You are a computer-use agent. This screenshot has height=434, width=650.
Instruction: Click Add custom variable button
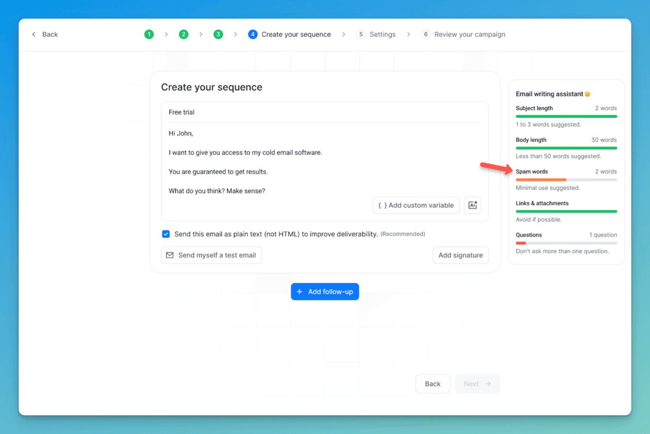[416, 205]
